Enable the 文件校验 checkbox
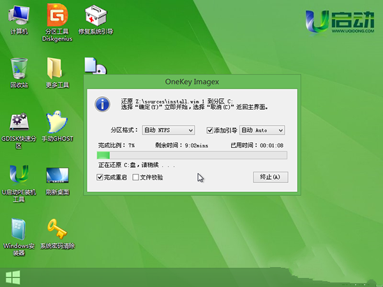This screenshot has height=287, width=383. click(x=135, y=177)
